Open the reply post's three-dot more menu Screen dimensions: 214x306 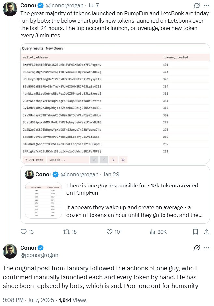coord(207,248)
